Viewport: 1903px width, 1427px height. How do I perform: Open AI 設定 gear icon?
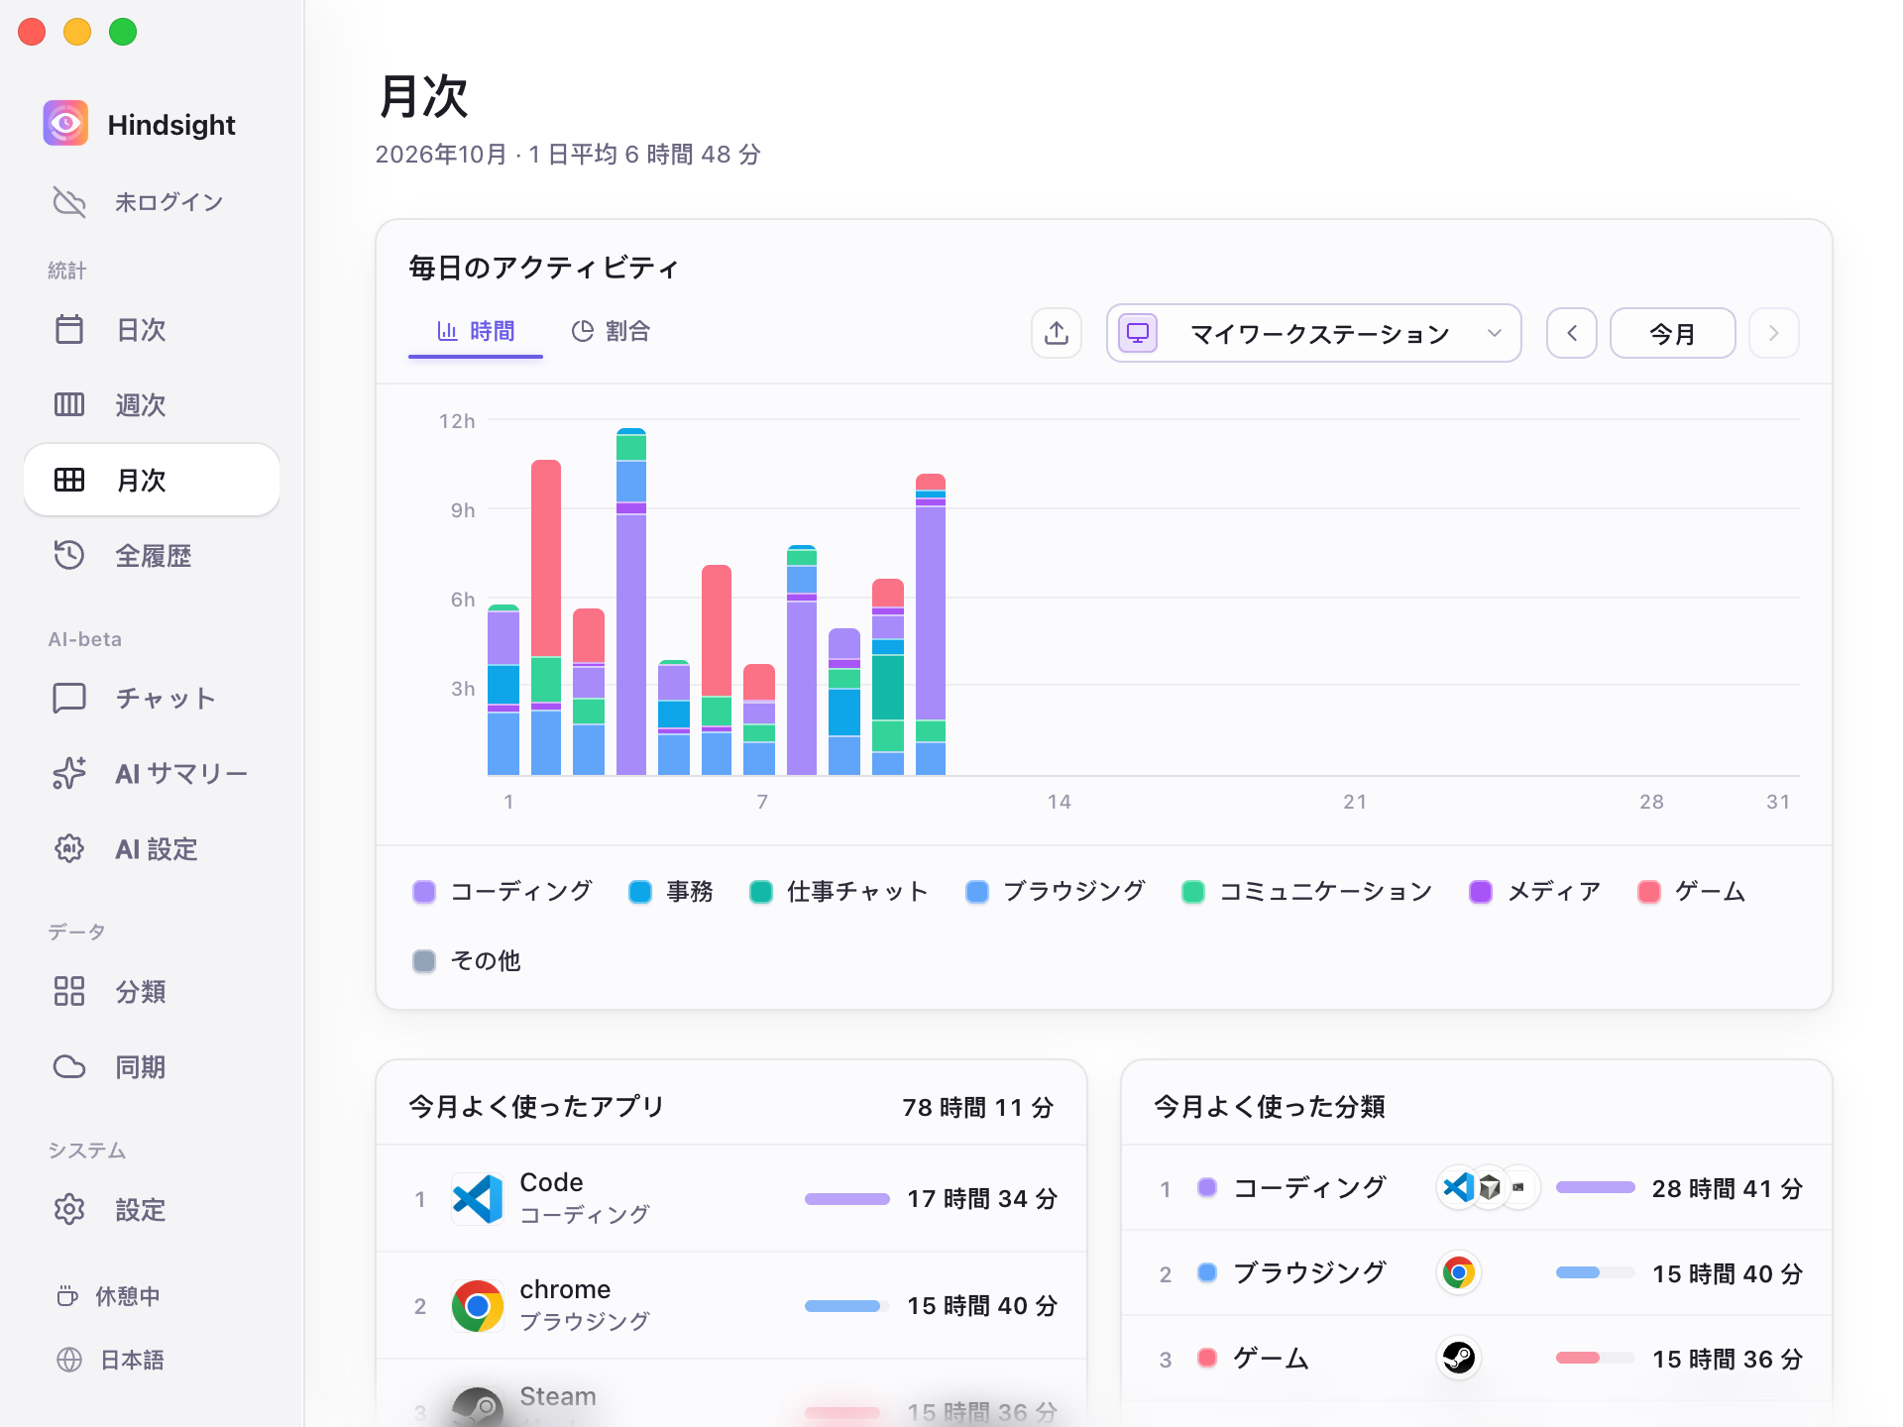coord(69,848)
